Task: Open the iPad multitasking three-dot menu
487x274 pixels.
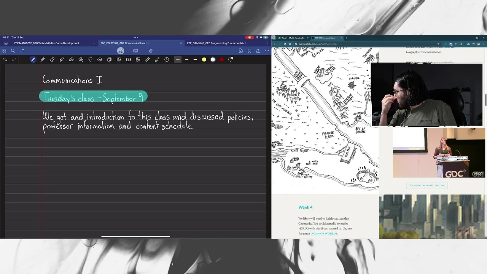Action: pos(135,37)
